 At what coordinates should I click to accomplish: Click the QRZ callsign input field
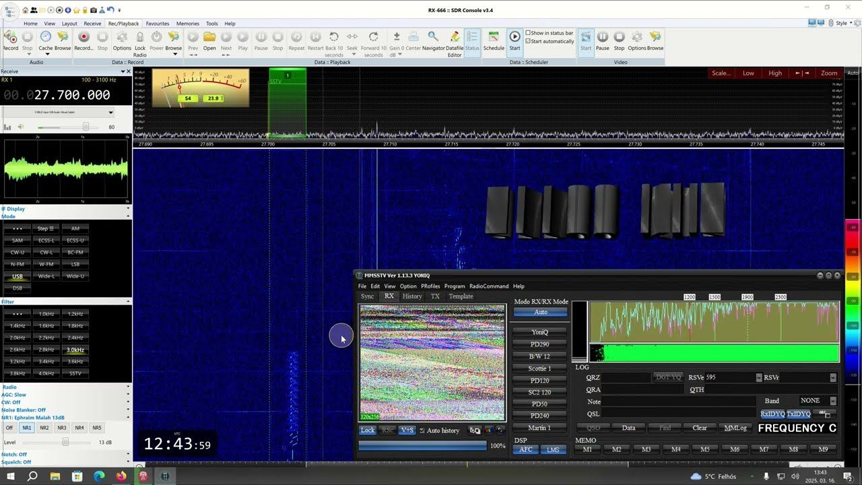pos(625,378)
